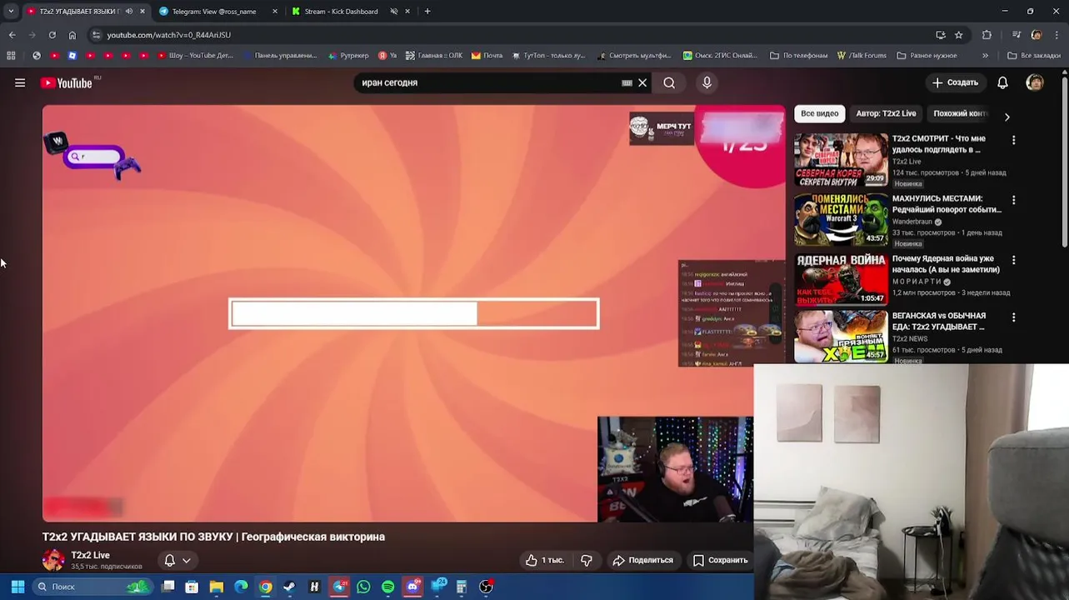Open the YouTube account avatar menu
This screenshot has height=600, width=1069.
click(1035, 82)
